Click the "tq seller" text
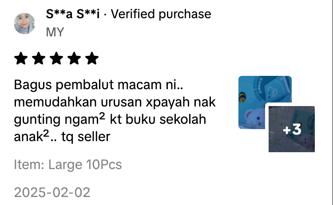Screen dimensions: 333x205 pyautogui.click(x=86, y=137)
